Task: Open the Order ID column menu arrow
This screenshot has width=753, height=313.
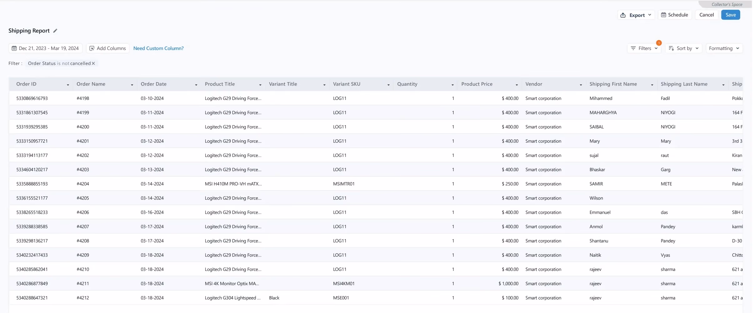Action: tap(68, 85)
